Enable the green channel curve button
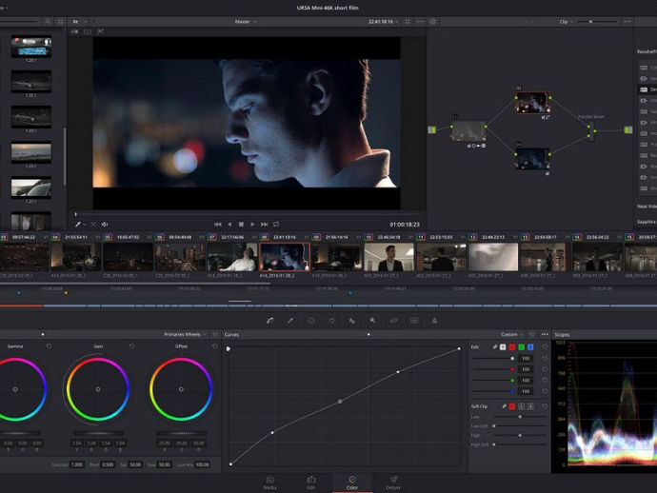The height and width of the screenshot is (493, 657). click(x=522, y=346)
